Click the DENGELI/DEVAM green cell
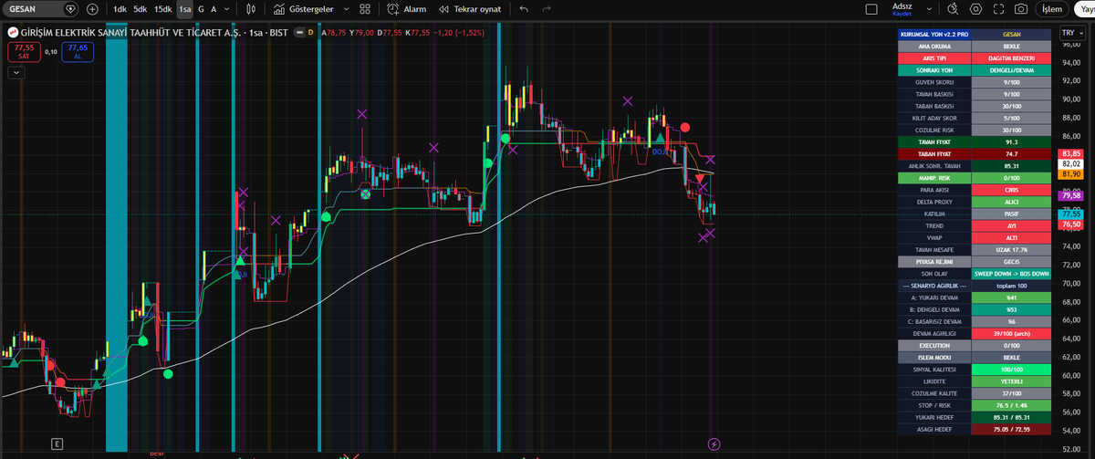The width and height of the screenshot is (1095, 459). (1012, 69)
